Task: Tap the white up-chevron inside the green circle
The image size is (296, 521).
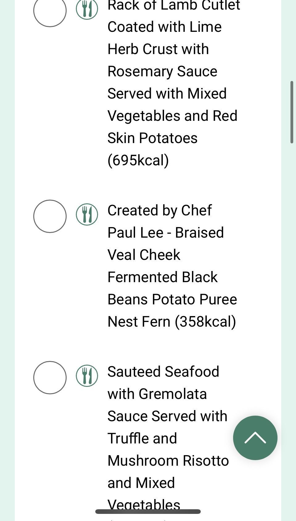Action: (255, 437)
